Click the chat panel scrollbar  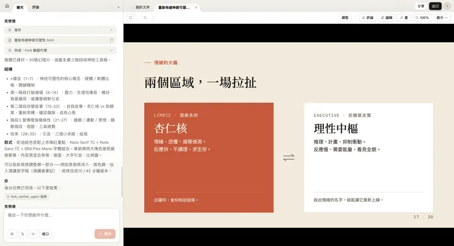click(x=122, y=182)
